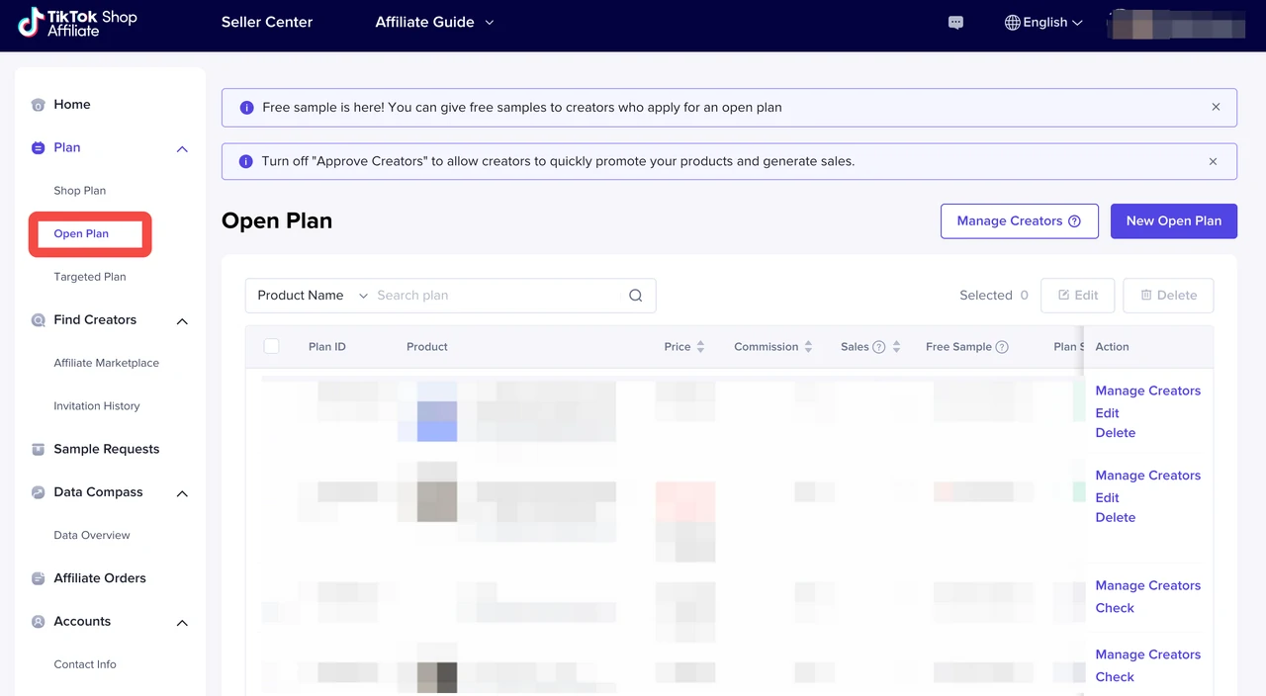Image resolution: width=1266 pixels, height=696 pixels.
Task: Tick the select-all plans checkbox
Action: pos(272,346)
